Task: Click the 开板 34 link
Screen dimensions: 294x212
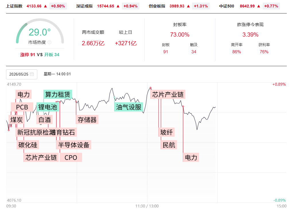Action: [52, 55]
